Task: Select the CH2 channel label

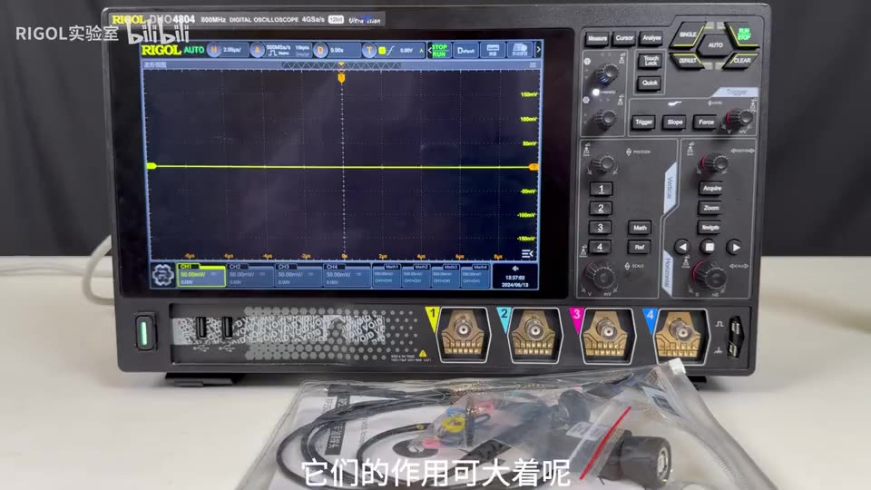Action: 235,267
